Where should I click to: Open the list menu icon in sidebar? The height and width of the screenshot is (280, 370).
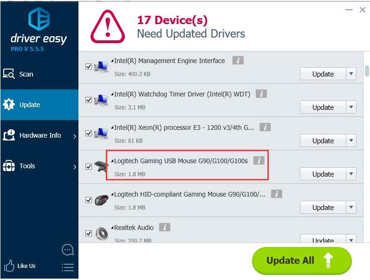(x=68, y=267)
